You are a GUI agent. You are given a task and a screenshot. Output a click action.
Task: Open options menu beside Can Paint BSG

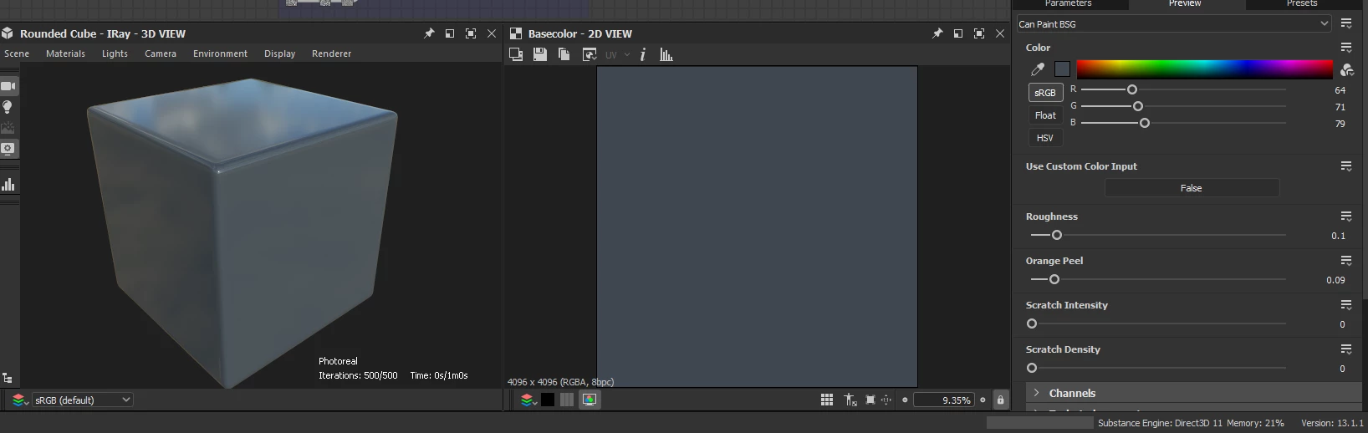[x=1346, y=23]
